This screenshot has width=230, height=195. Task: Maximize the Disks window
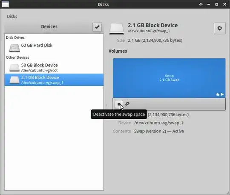tap(217, 4)
